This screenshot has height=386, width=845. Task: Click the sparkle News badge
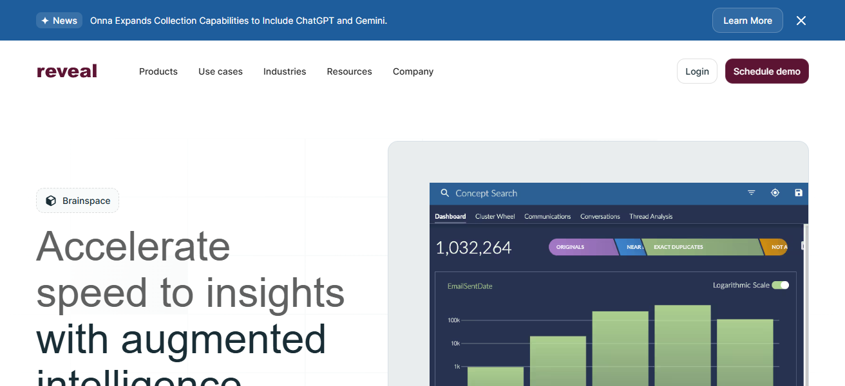click(59, 21)
